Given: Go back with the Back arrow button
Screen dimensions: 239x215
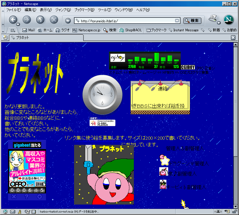Looking at the screenshot, I should click(13, 20).
